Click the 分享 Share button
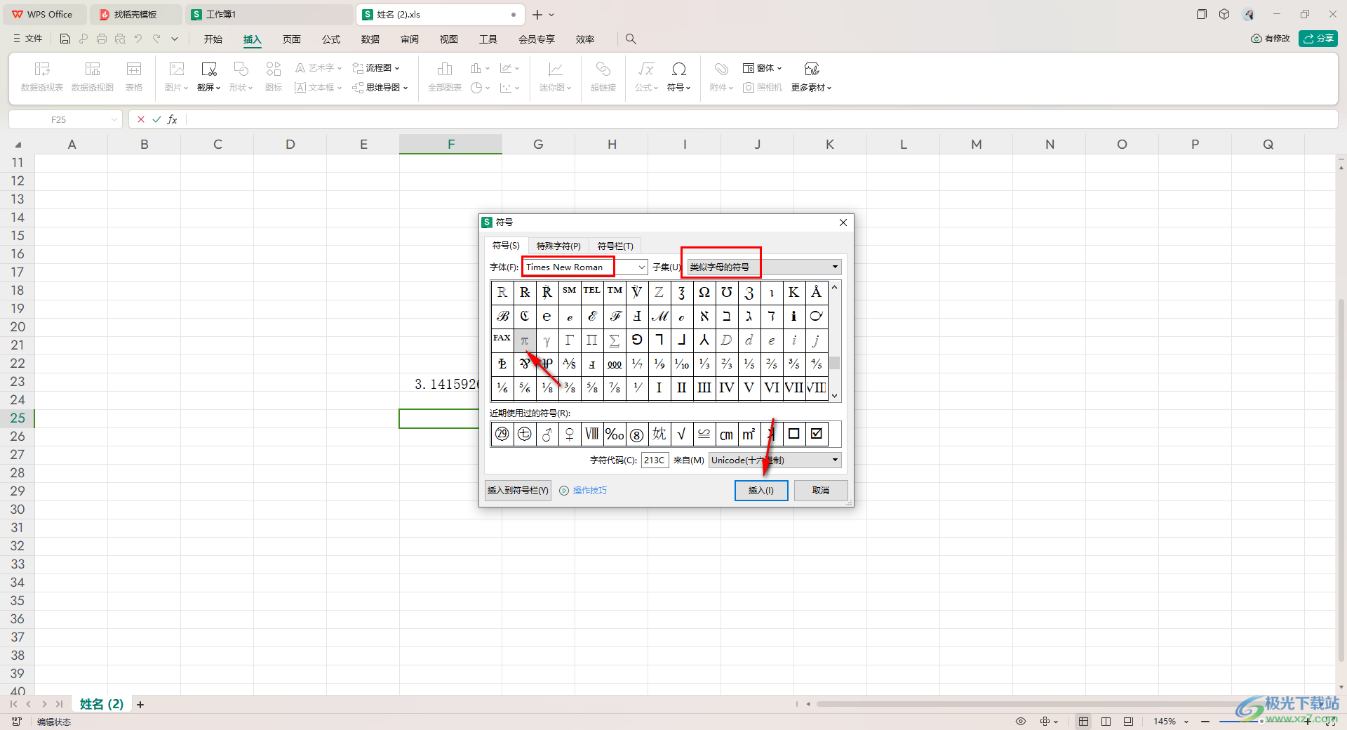This screenshot has width=1347, height=730. click(x=1318, y=39)
